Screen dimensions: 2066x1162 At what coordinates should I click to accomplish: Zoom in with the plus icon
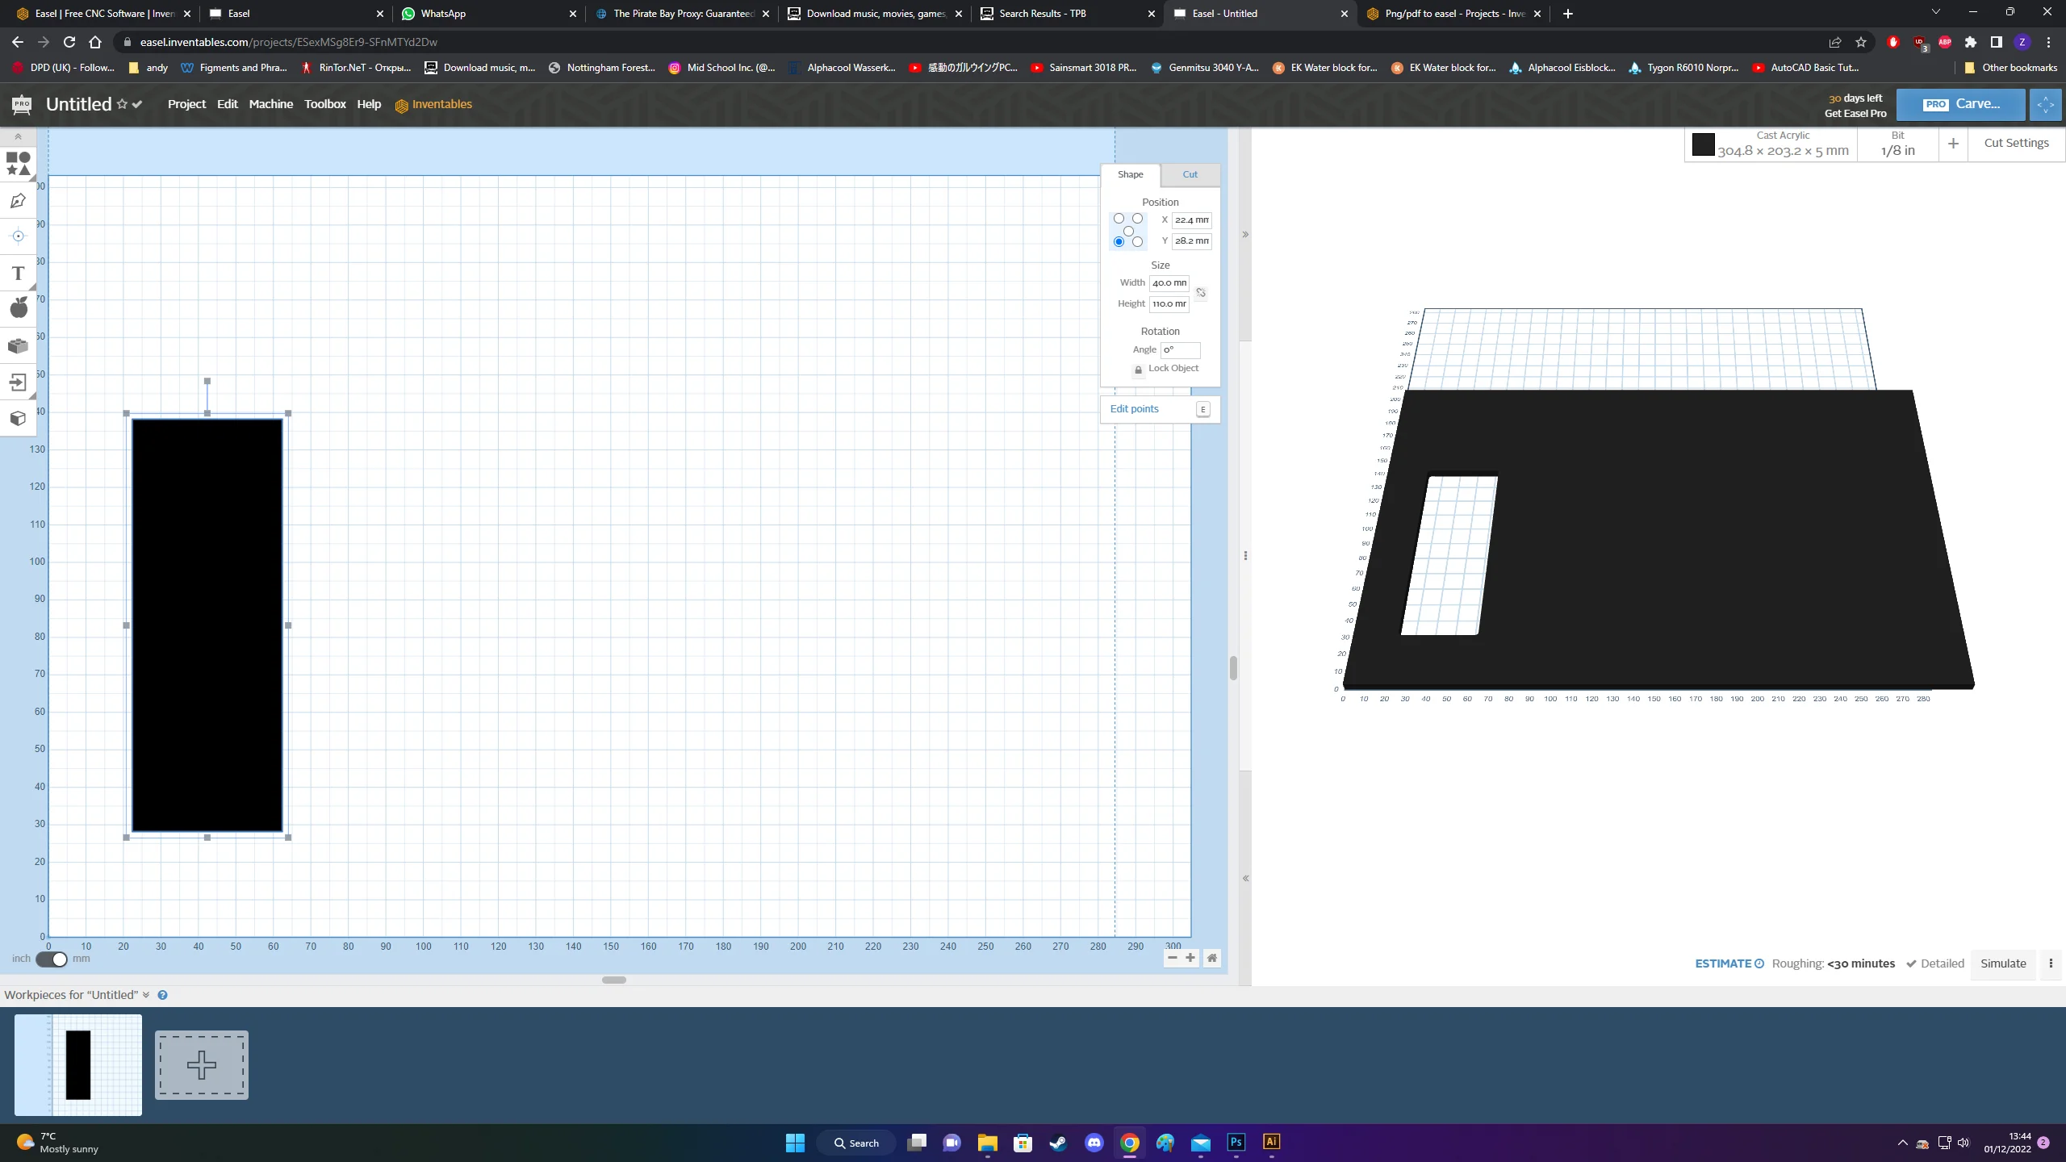1190,958
